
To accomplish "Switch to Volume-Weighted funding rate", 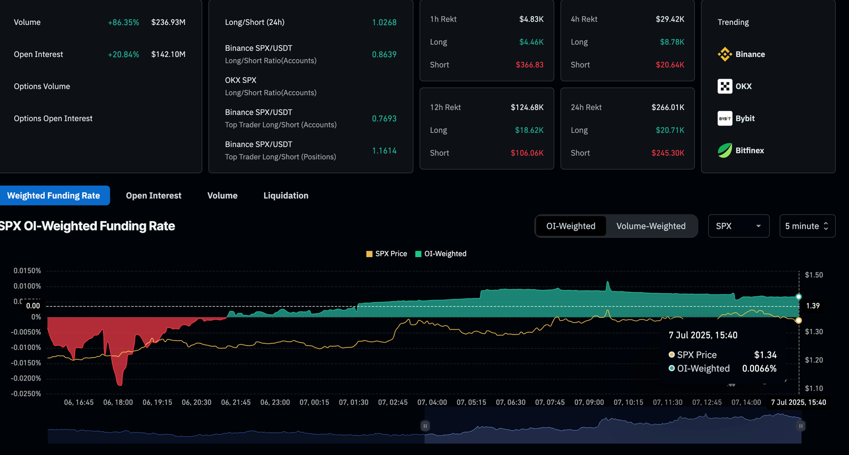I will (x=651, y=226).
